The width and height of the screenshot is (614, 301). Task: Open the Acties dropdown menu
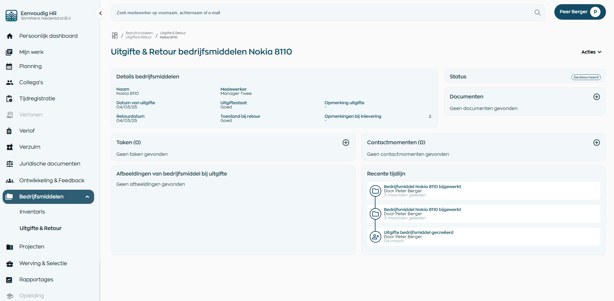pyautogui.click(x=591, y=52)
